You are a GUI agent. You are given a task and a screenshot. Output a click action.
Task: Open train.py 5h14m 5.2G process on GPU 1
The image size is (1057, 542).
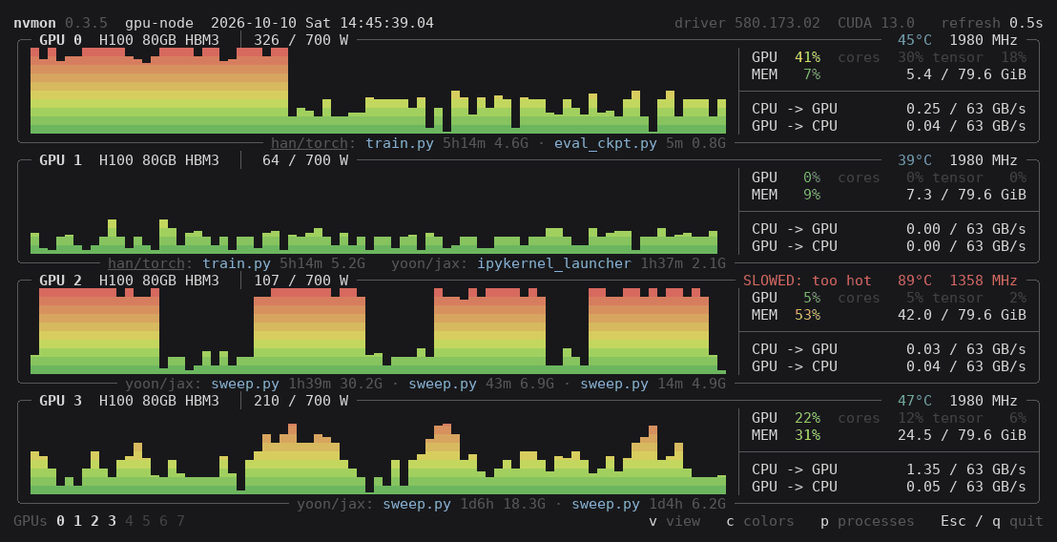pyautogui.click(x=283, y=263)
